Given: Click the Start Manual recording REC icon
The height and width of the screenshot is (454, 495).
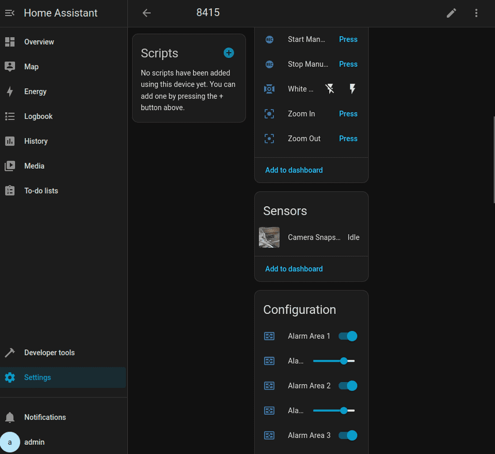Looking at the screenshot, I should click(269, 39).
